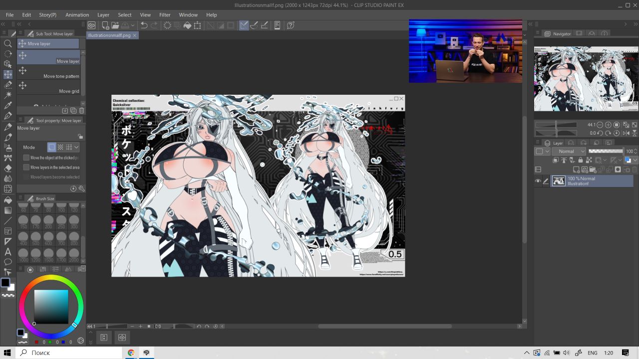Expand the Mode options dropdown arrow
The width and height of the screenshot is (639, 359).
coord(76,148)
